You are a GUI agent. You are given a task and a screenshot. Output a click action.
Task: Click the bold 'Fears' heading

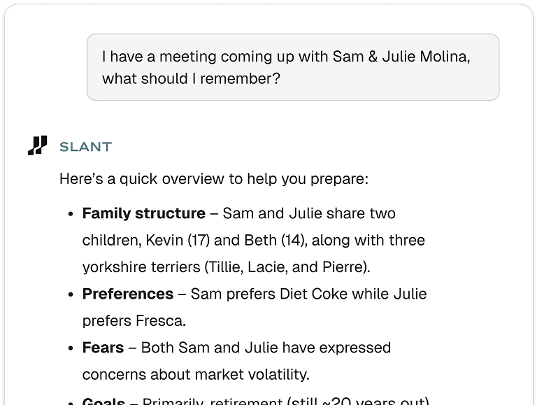103,348
